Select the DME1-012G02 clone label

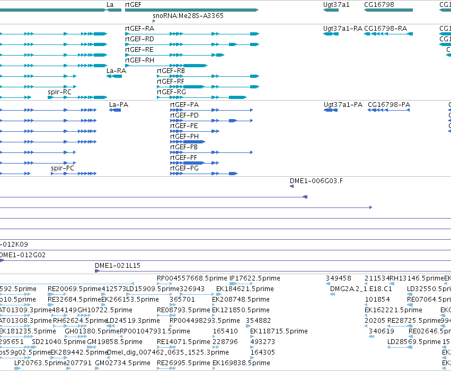pyautogui.click(x=22, y=255)
